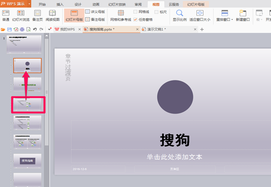
Task: Open Handout Master (讲义母版)
Action: [95, 12]
